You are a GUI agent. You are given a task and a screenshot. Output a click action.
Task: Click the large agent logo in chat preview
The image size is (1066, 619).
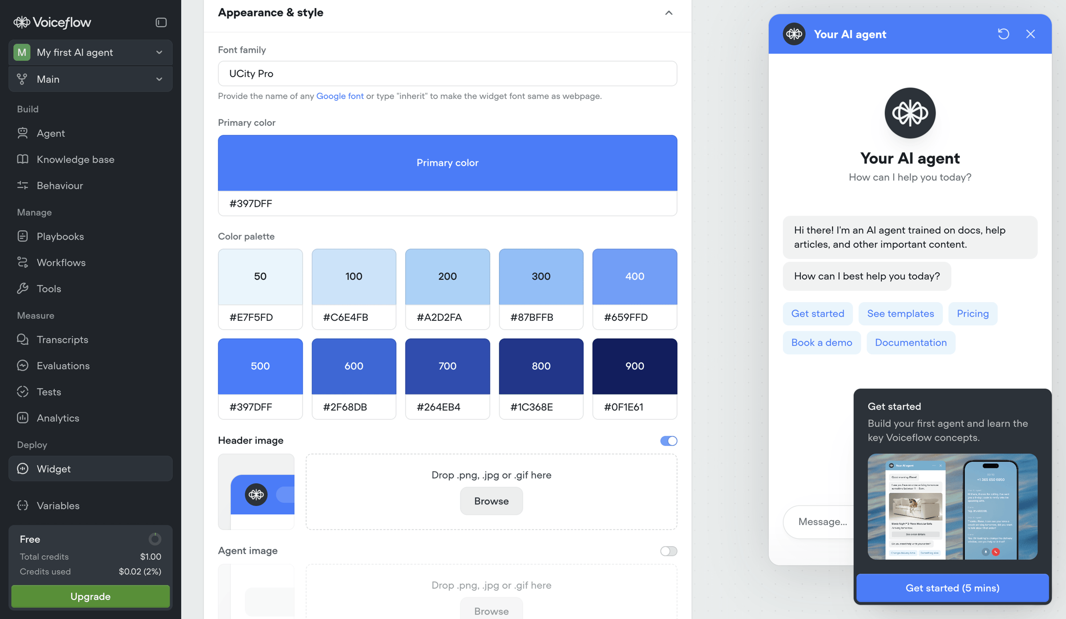point(910,113)
